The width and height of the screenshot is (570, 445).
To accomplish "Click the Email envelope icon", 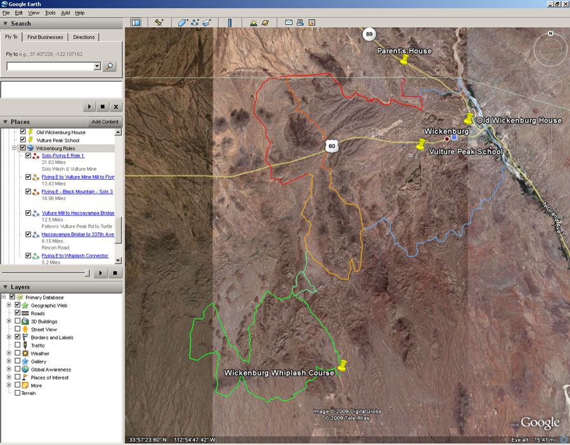I will point(289,22).
